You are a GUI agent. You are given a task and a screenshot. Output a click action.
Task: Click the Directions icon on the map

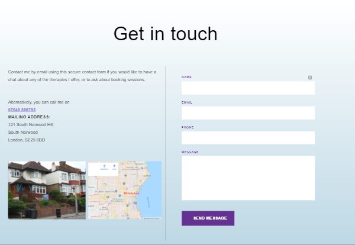(104, 167)
